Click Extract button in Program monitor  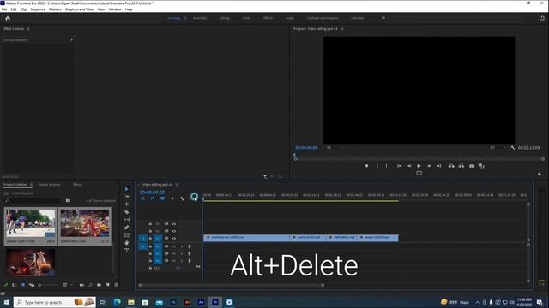(x=462, y=166)
